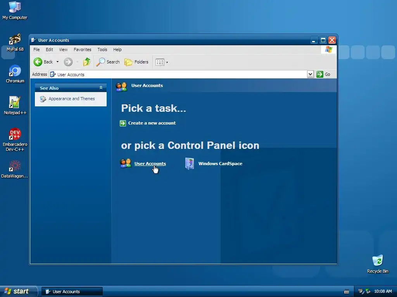Open Windows CardSpace link
397x297 pixels.
(220, 164)
